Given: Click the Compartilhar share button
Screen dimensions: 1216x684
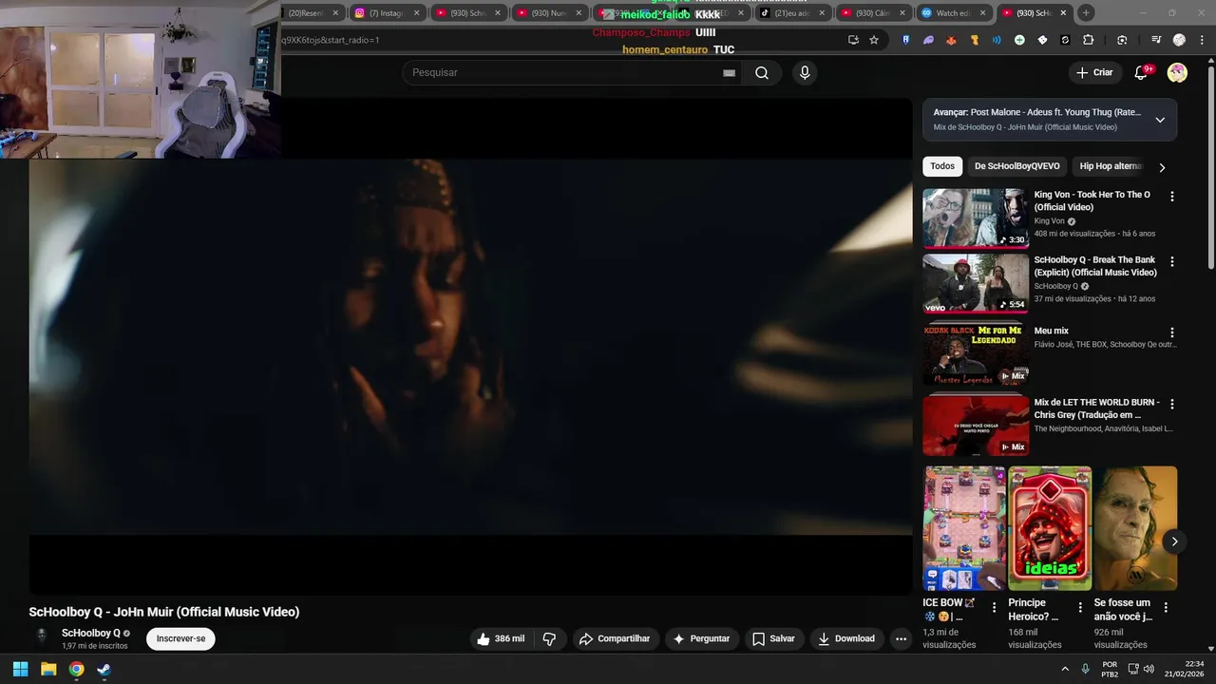Looking at the screenshot, I should [x=615, y=638].
